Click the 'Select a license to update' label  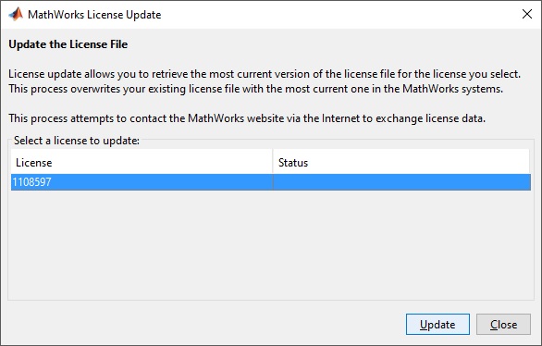[77, 141]
